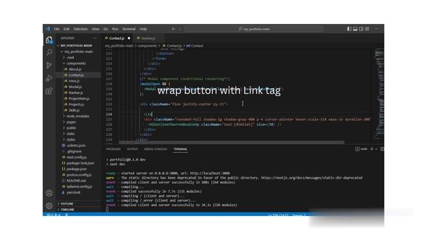Switch to the DEBUG CONSOLE panel tab

[155, 149]
